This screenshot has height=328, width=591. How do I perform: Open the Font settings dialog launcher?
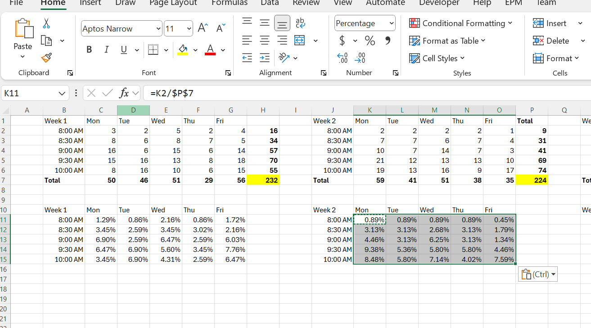coord(228,73)
